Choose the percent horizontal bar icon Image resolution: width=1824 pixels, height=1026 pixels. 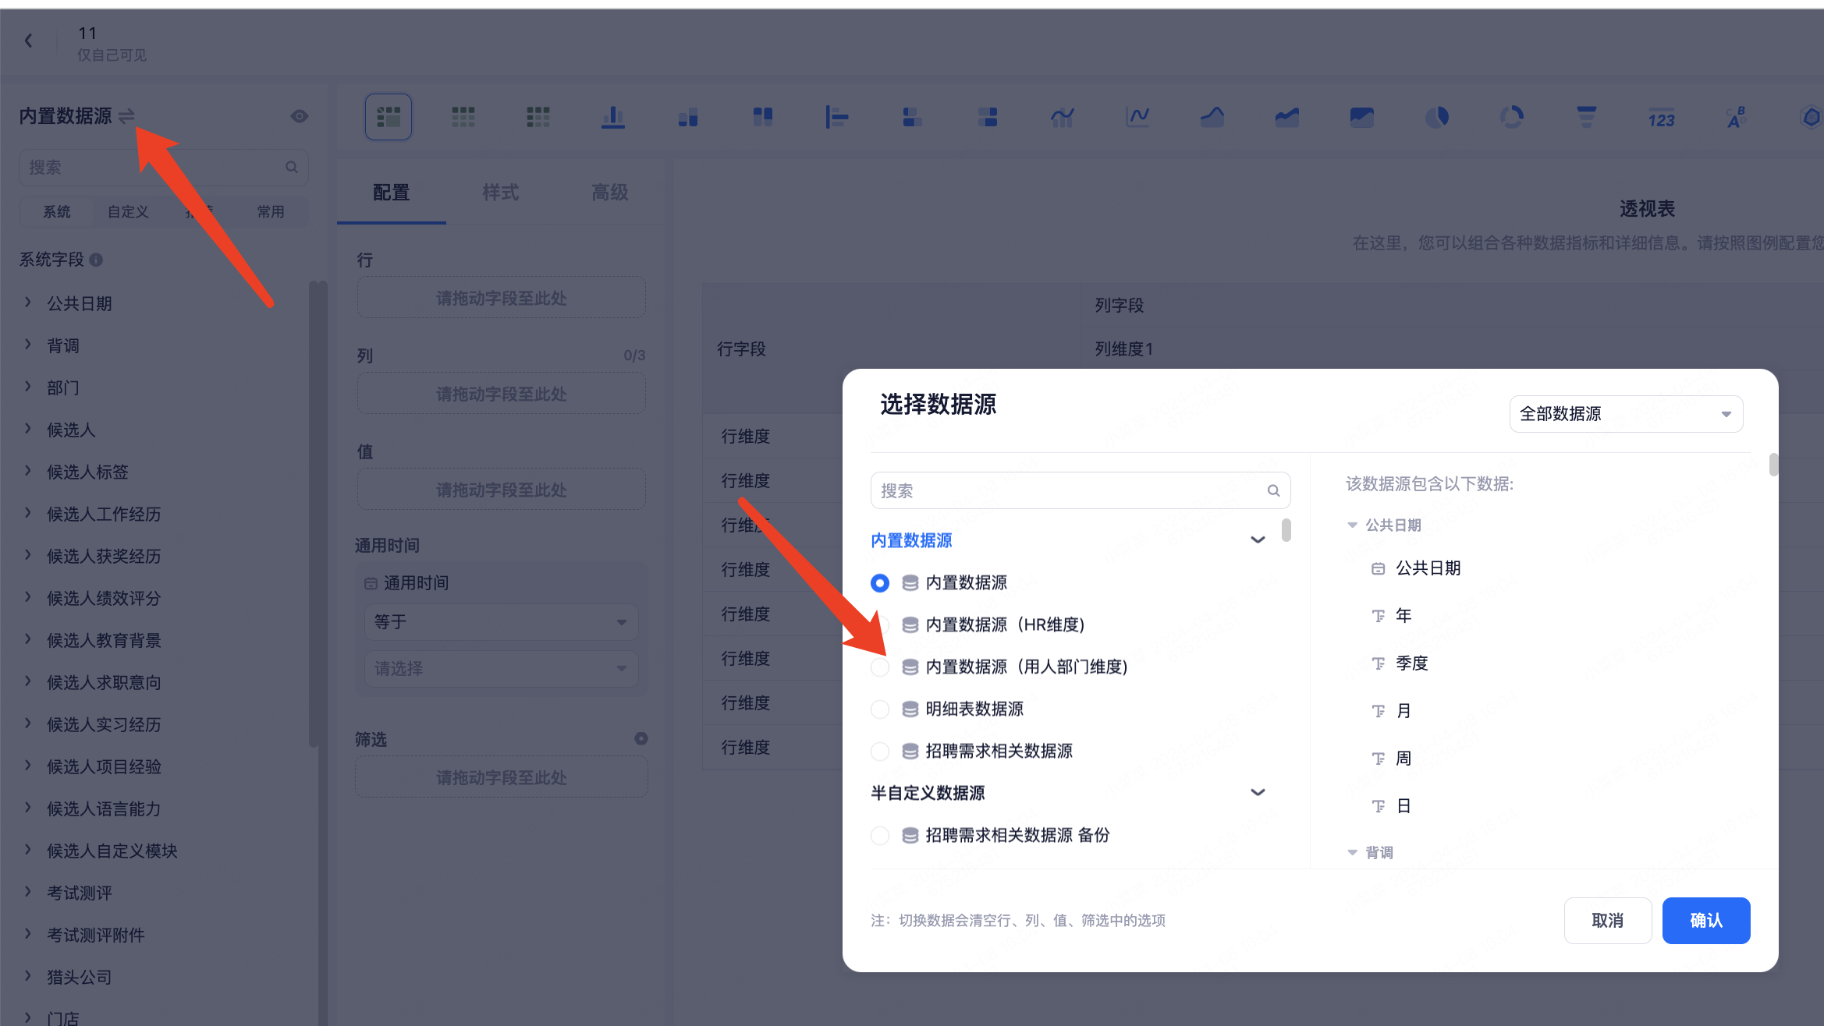[988, 117]
